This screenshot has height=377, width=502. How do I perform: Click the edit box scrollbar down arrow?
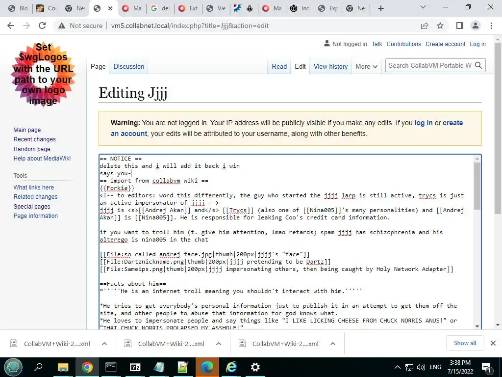coord(477,326)
